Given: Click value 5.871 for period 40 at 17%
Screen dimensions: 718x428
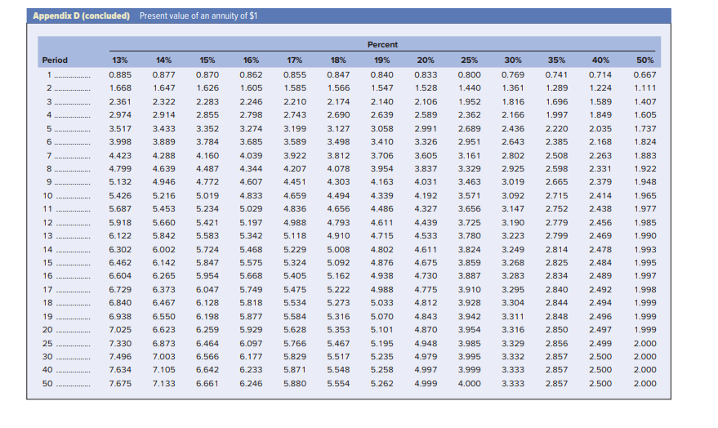Looking at the screenshot, I should 294,369.
